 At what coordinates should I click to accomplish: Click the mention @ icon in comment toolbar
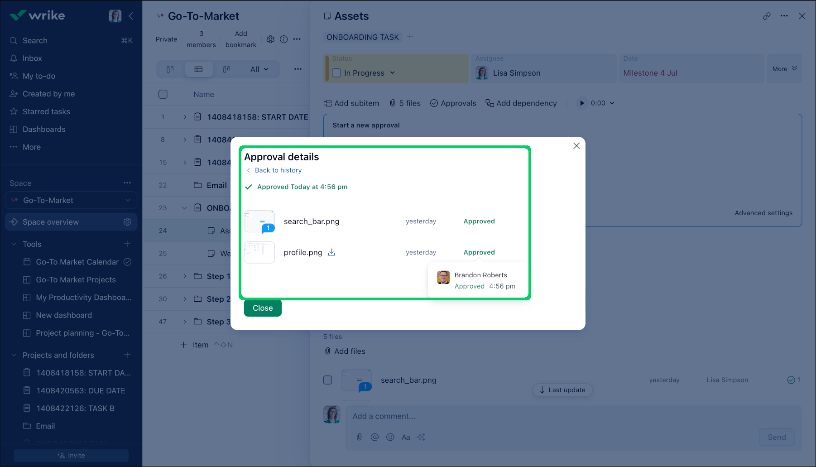point(374,437)
